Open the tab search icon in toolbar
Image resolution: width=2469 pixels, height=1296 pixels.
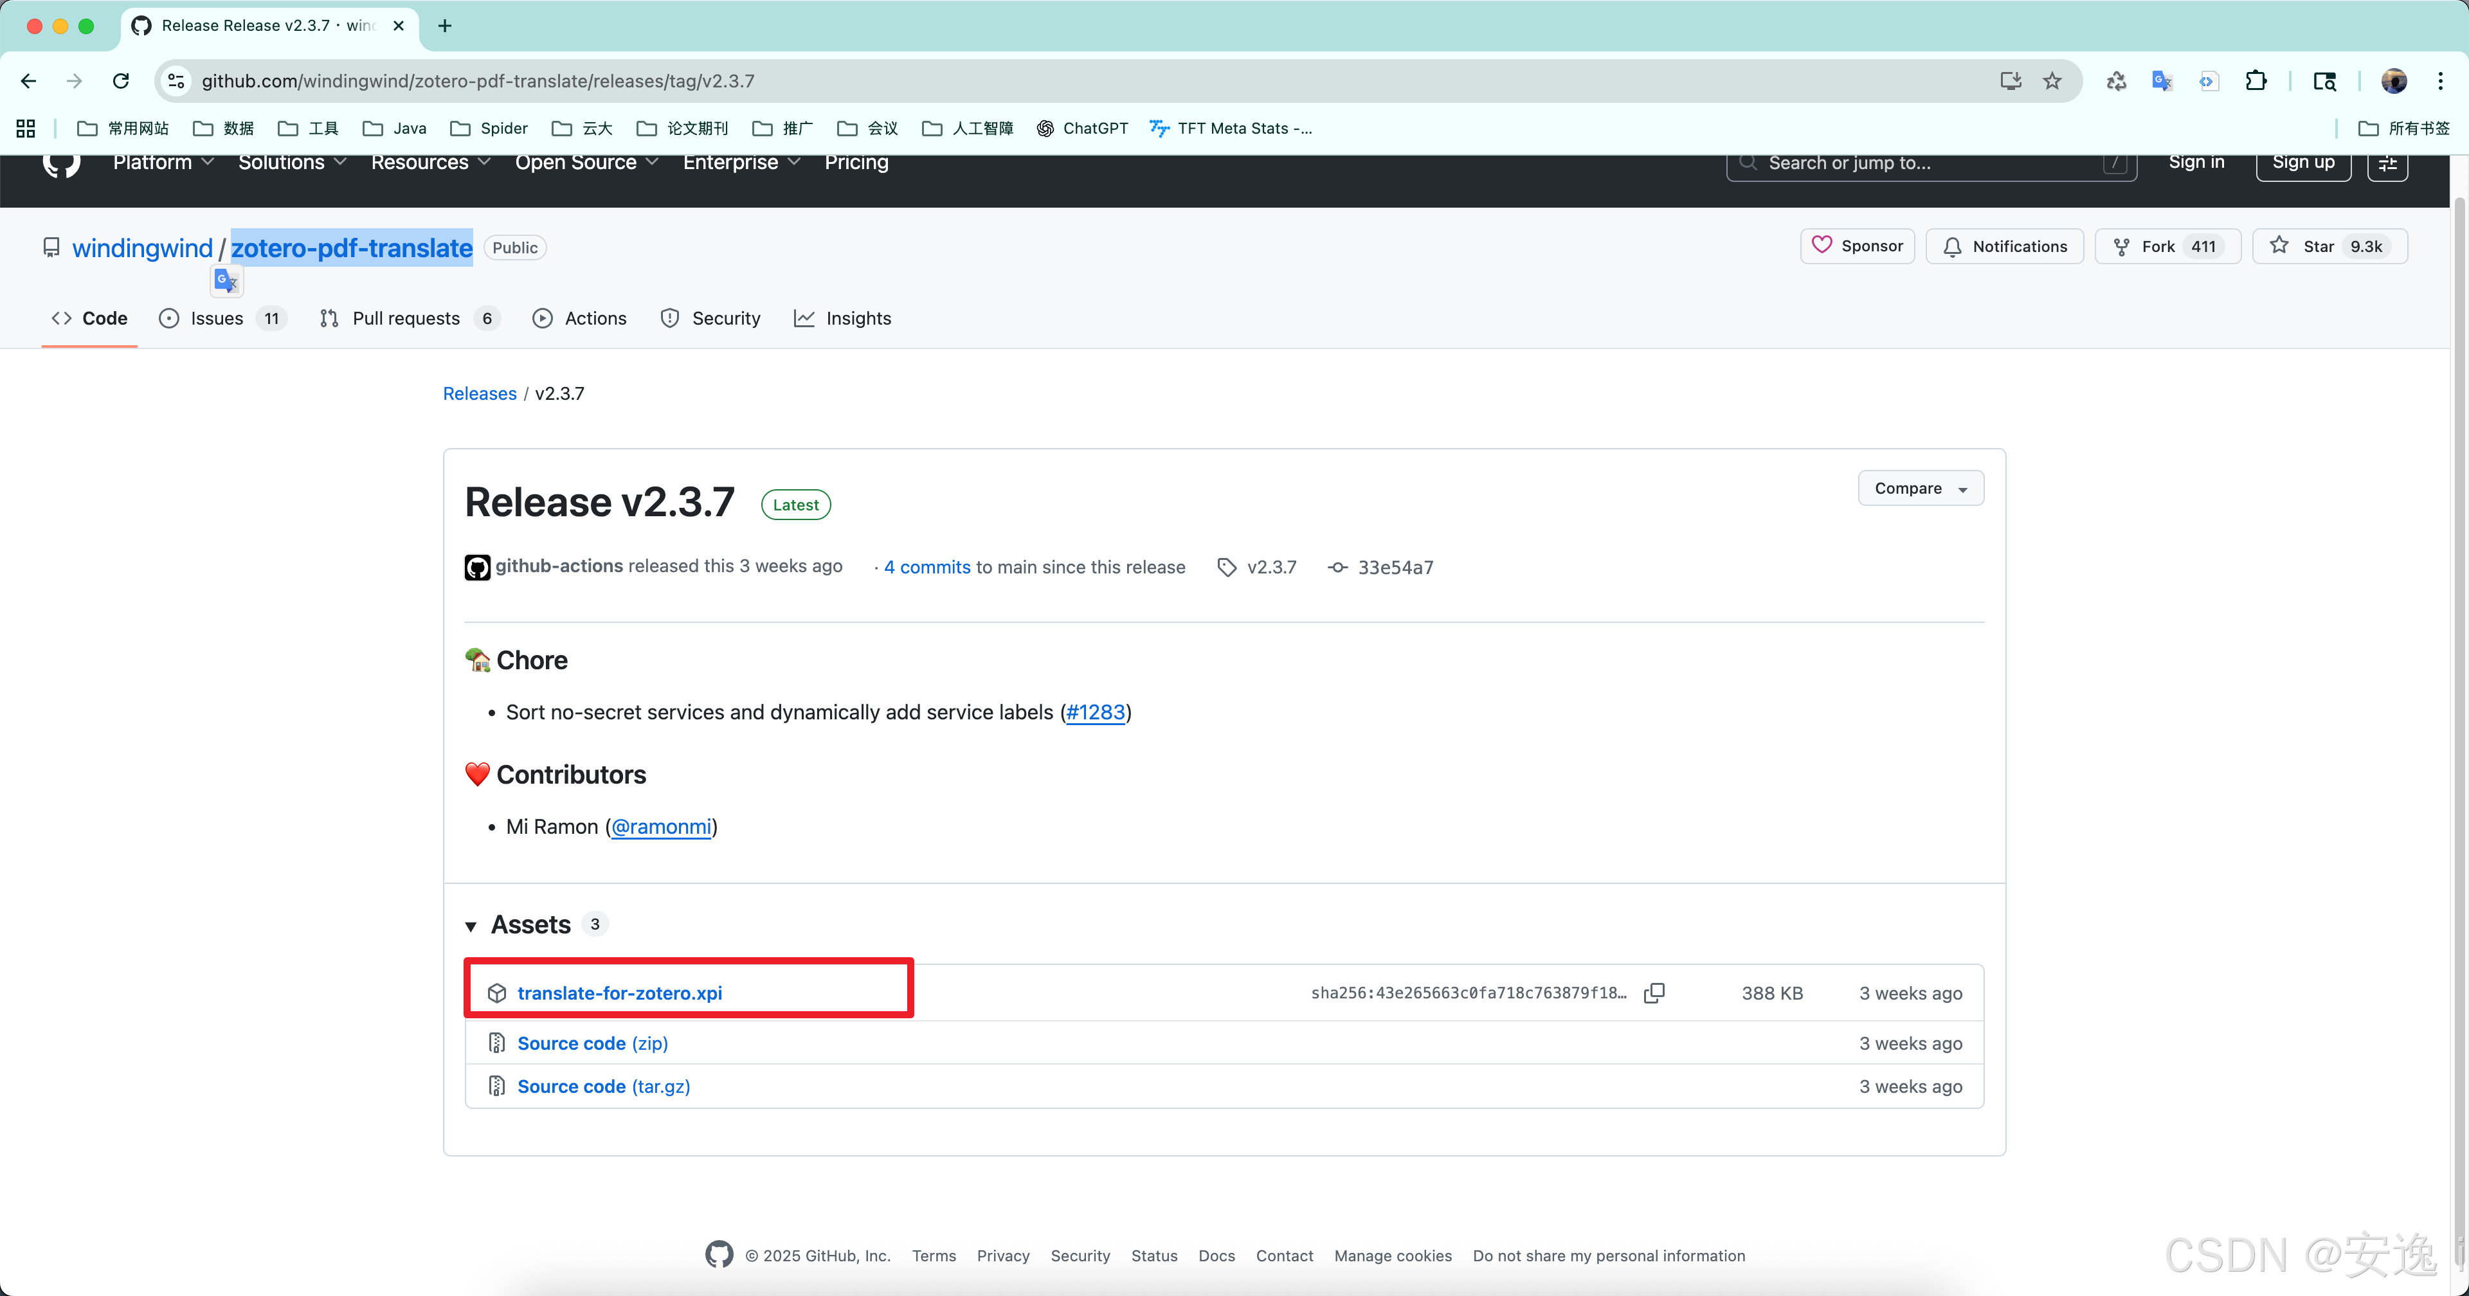tap(2325, 82)
